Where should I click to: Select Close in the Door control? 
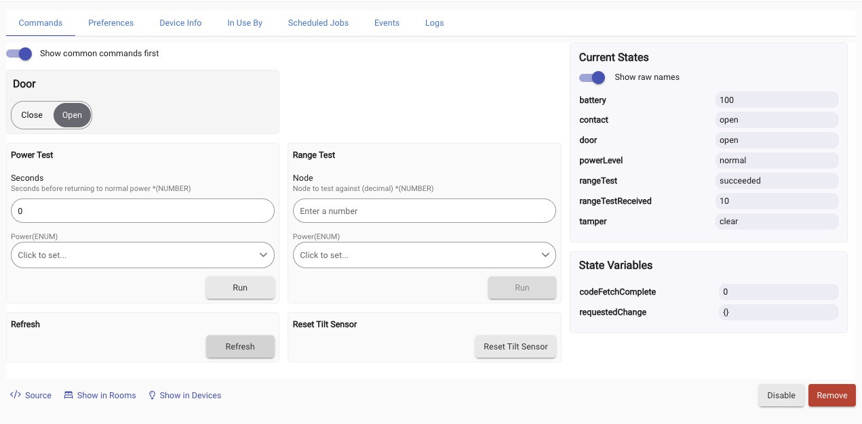(32, 115)
